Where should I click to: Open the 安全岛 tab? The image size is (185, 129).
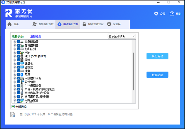(x=118, y=24)
